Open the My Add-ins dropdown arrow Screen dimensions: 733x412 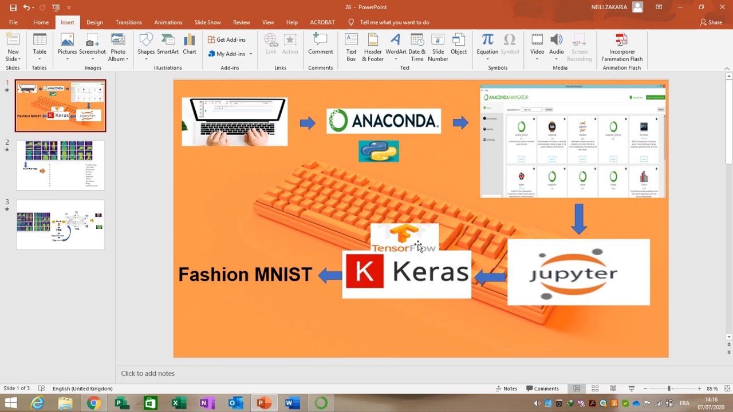(250, 54)
